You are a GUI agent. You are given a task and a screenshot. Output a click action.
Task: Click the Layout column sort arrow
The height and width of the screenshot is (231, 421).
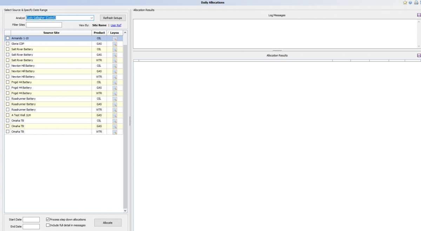pyautogui.click(x=108, y=32)
